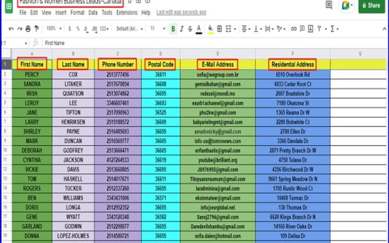This screenshot has height=243, width=389.
Task: Click the 'Last edit was seconds ago' link
Action: pos(181,13)
